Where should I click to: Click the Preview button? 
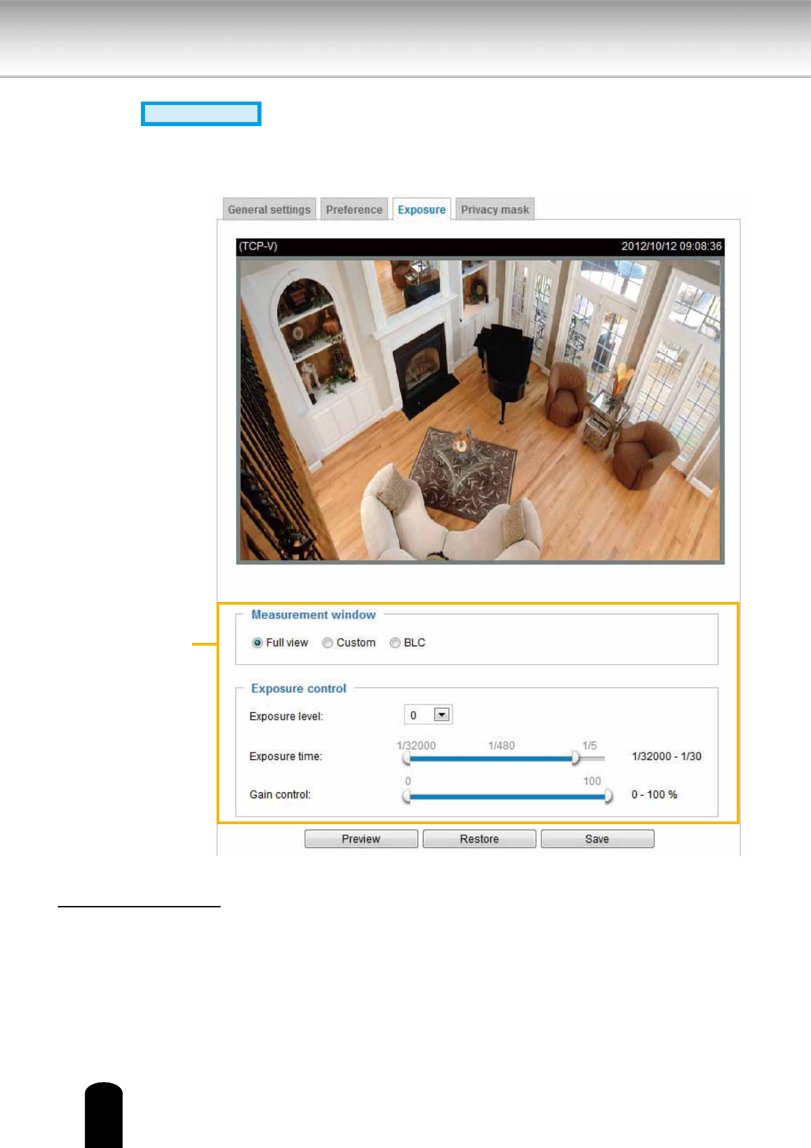[x=361, y=839]
